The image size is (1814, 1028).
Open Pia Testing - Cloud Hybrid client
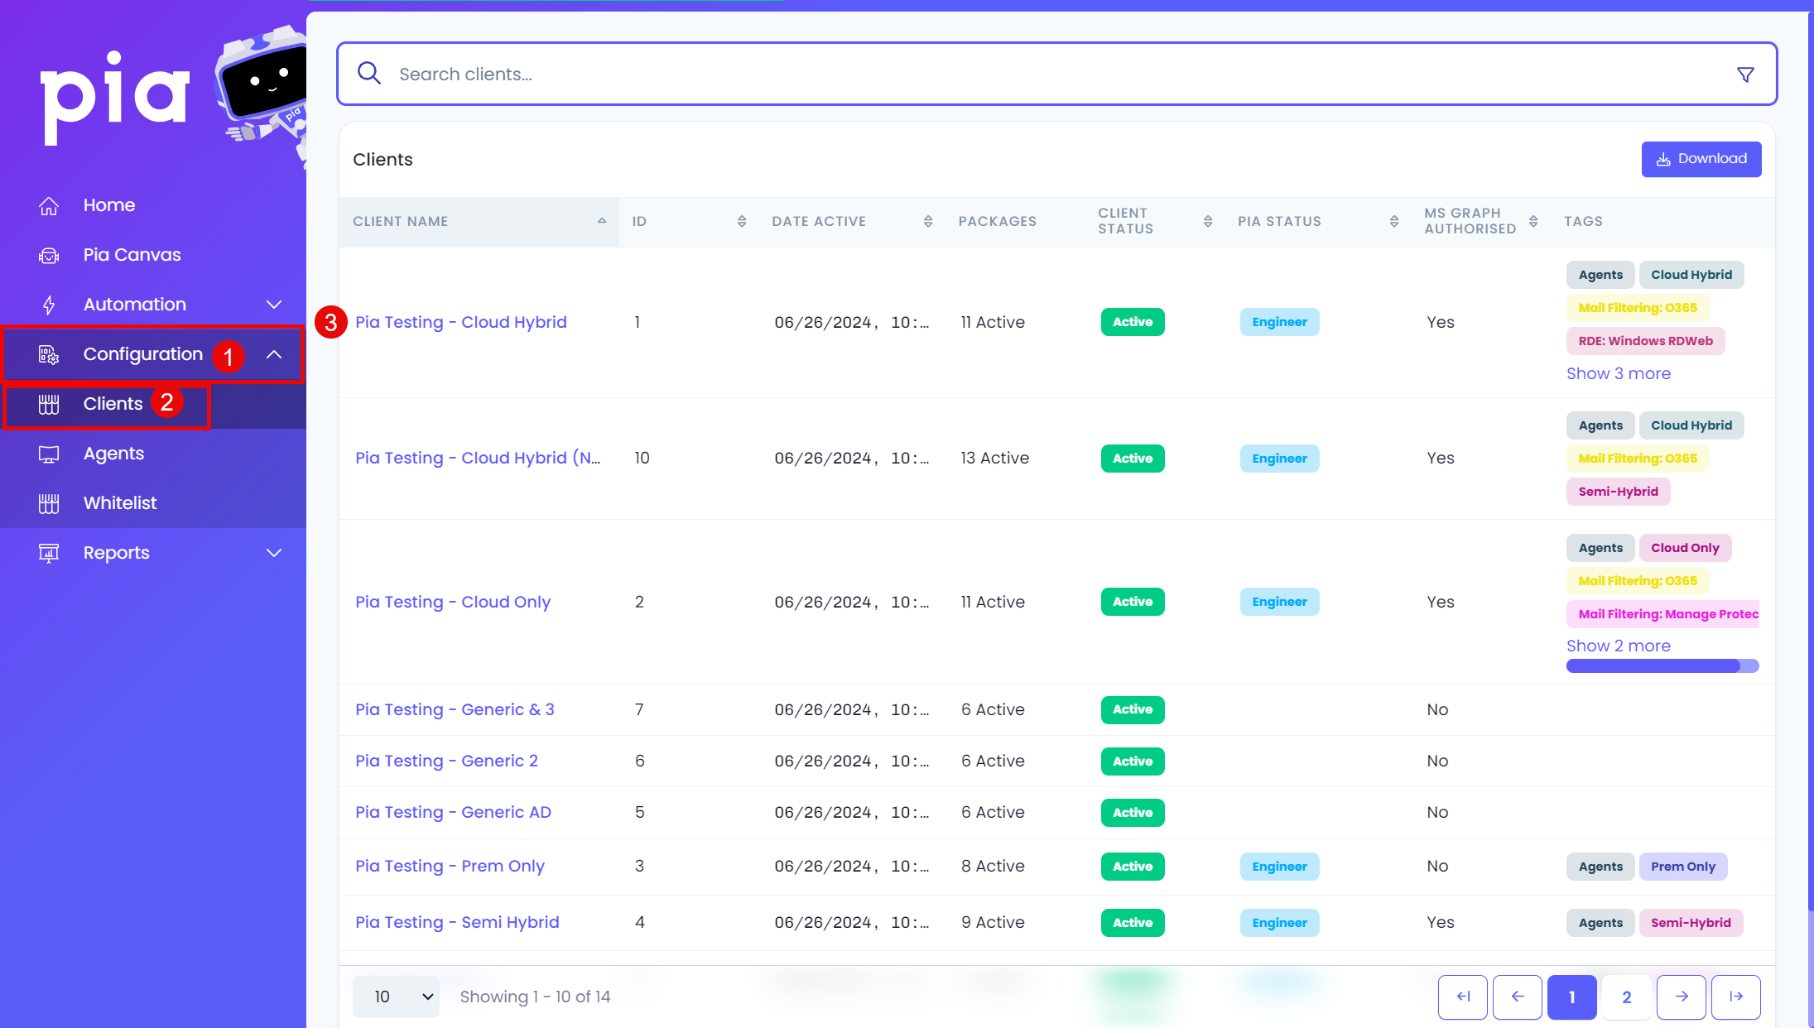[461, 322]
